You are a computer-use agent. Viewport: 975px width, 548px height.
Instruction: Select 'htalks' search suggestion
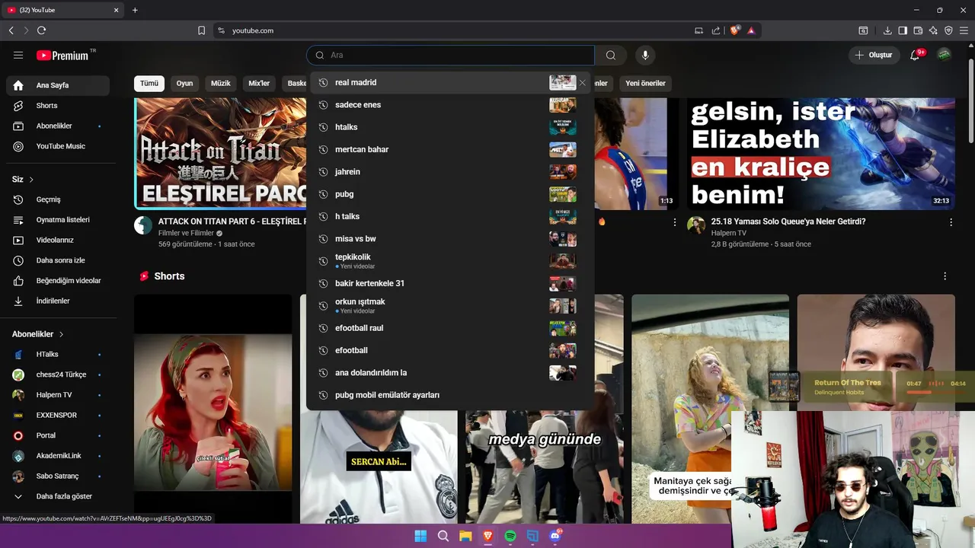450,127
